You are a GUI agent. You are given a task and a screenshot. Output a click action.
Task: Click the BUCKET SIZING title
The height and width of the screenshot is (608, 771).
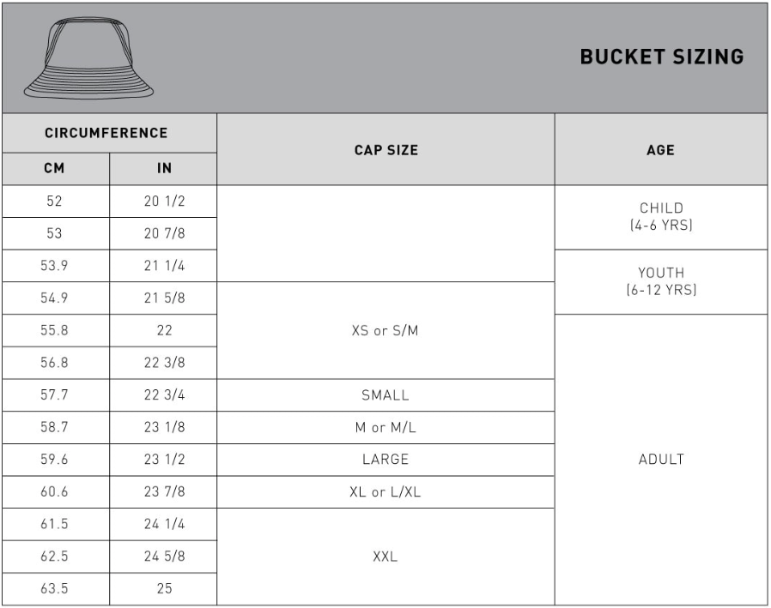pyautogui.click(x=662, y=57)
